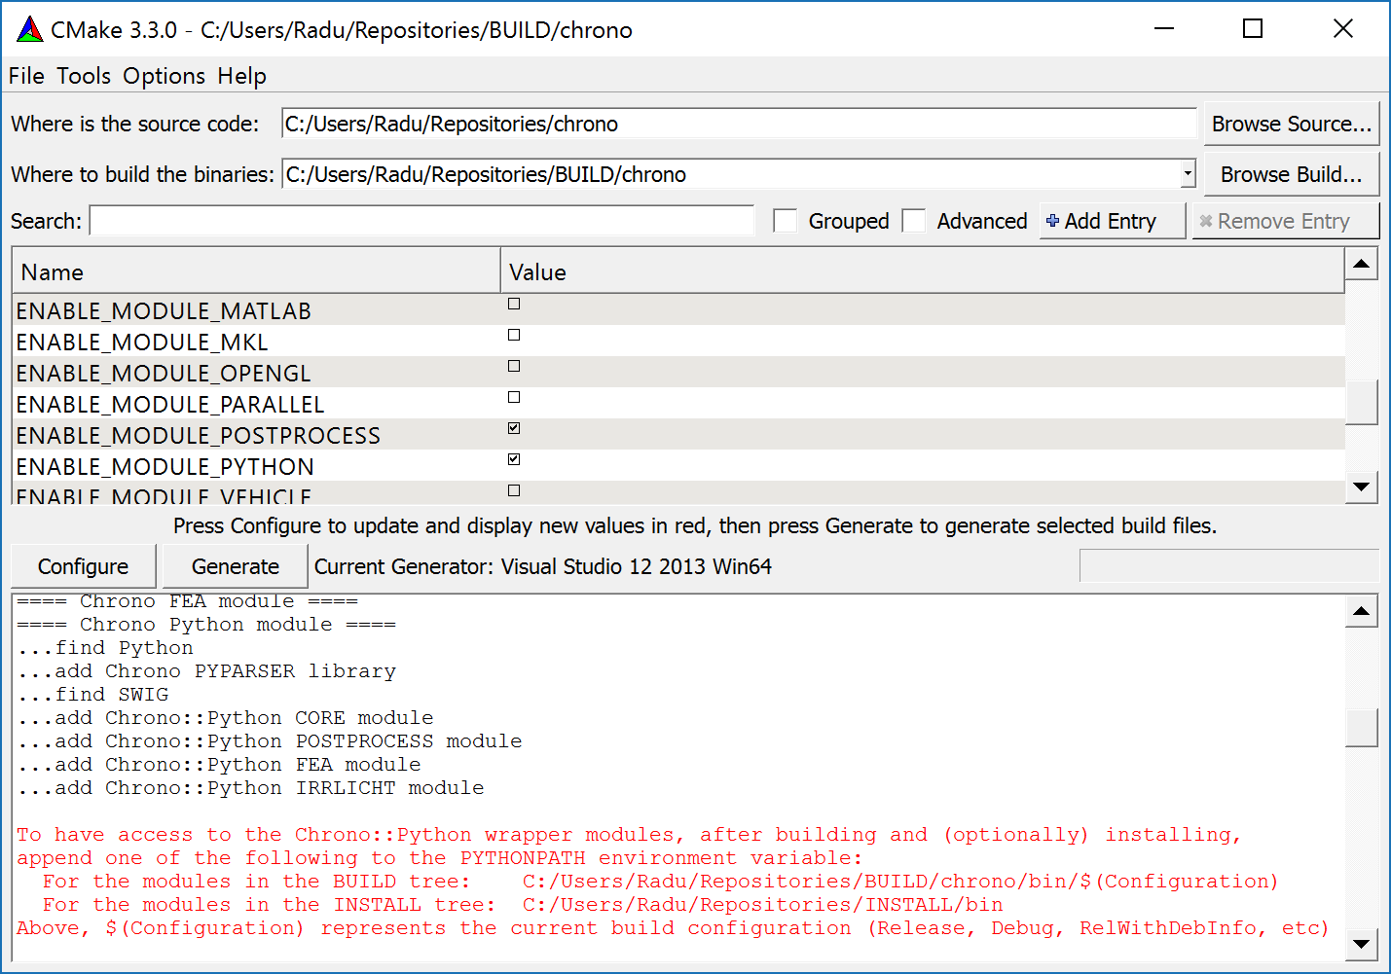Click red INSTALL tree path line
This screenshot has width=1391, height=974.
coord(523,905)
